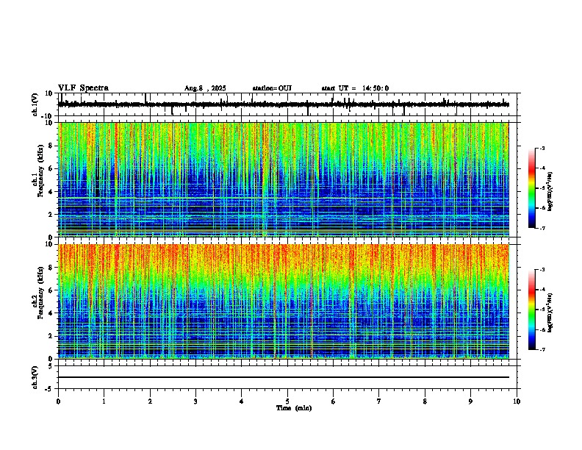Click the ch.2 frequency axis "6" tick label

[x=51, y=290]
